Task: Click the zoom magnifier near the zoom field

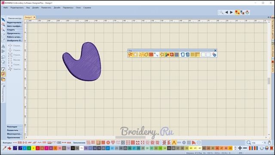Action: [248, 143]
